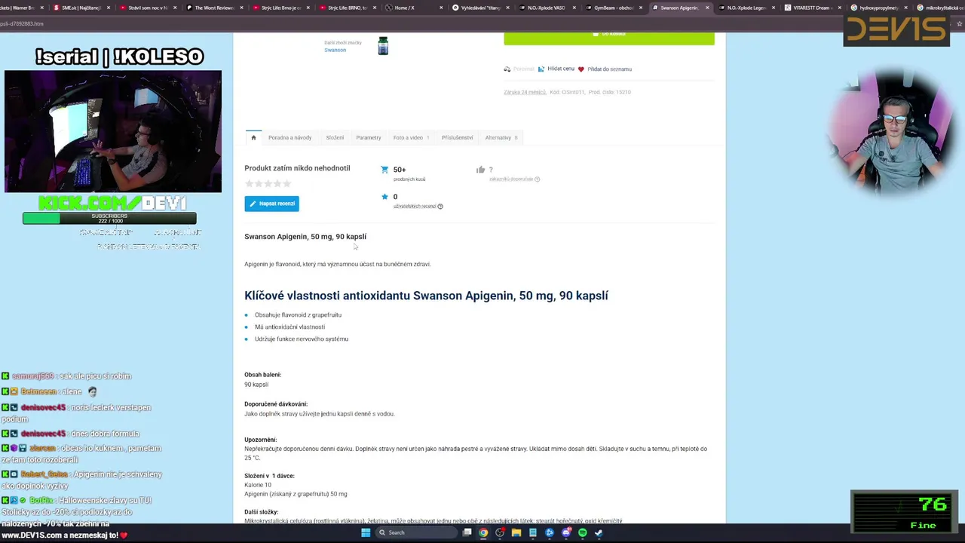Open the Parametry tab
This screenshot has width=965, height=543.
coord(369,138)
